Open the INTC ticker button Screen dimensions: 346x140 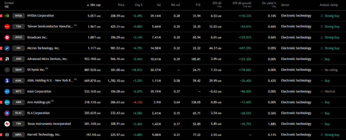[18, 91]
